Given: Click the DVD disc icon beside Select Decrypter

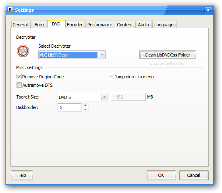Looking at the screenshot, I should 23,51.
